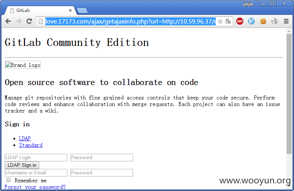Open the translate page icon in address bar
Screen dimensions: 294x191
coord(228,21)
